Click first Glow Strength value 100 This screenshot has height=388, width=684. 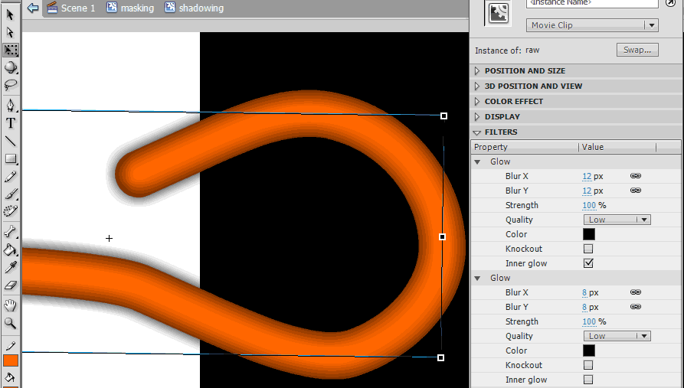[589, 205]
